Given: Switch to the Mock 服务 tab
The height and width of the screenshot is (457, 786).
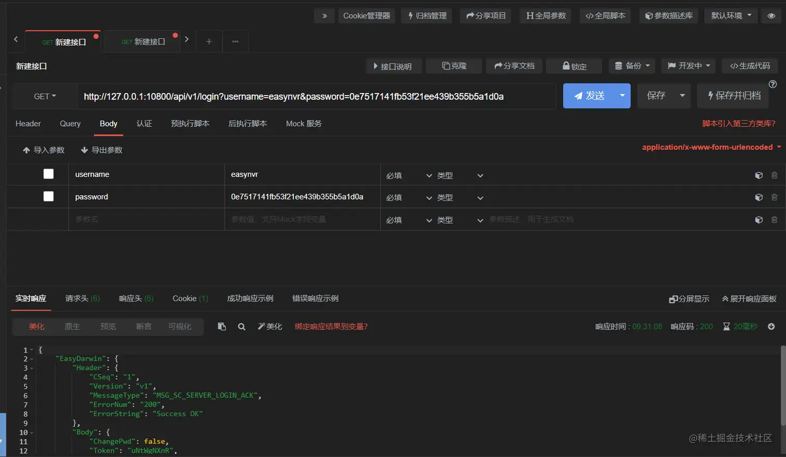Looking at the screenshot, I should pos(304,124).
